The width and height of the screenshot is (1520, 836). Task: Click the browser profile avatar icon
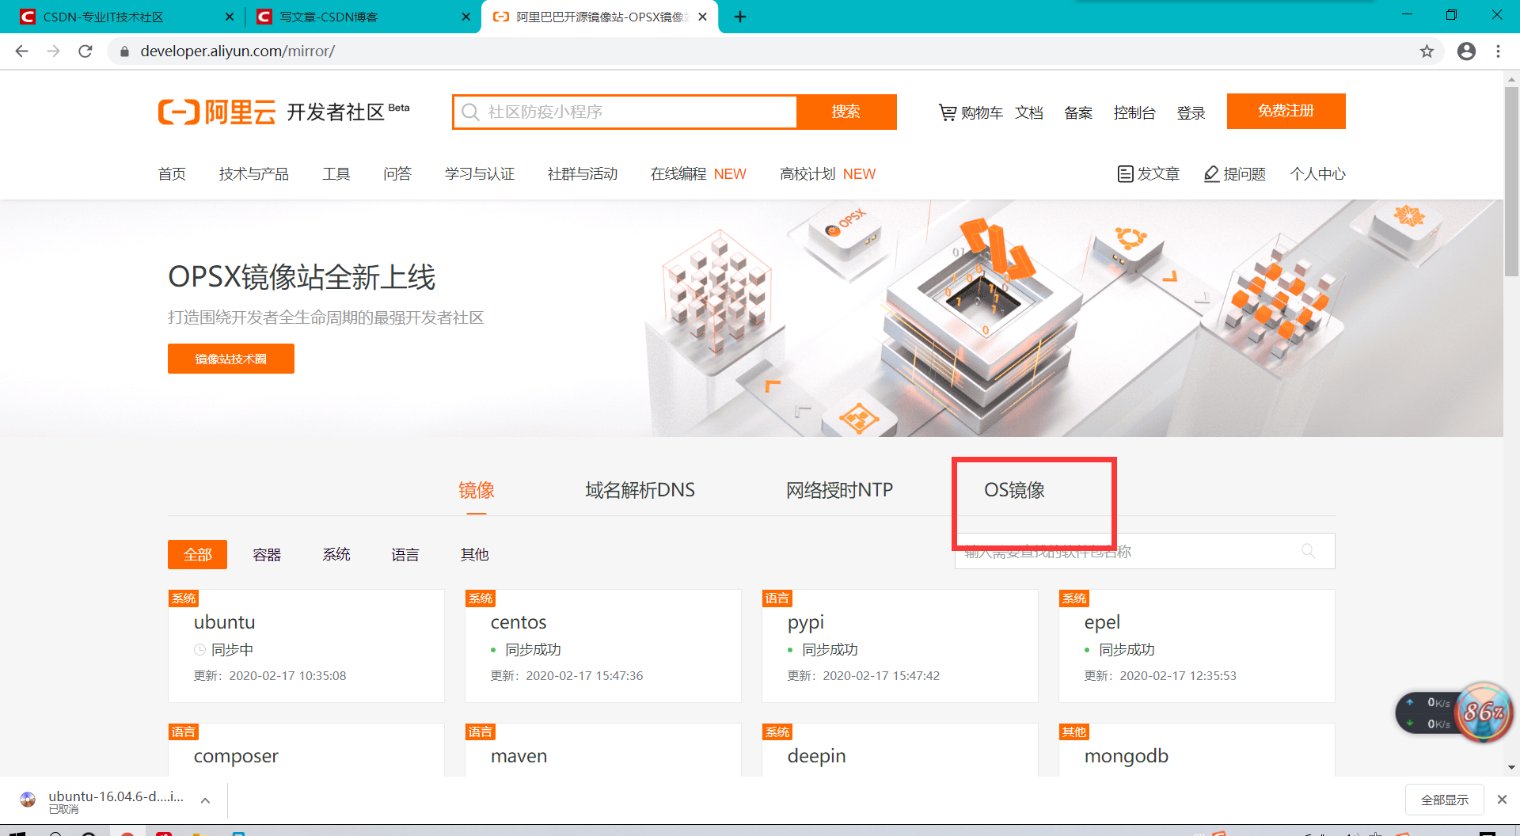click(1466, 51)
